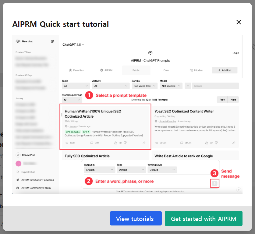Viewport: 255px width, 234px height.
Task: Click the Renew Plus sparkle icon
Action: [x=18, y=155]
